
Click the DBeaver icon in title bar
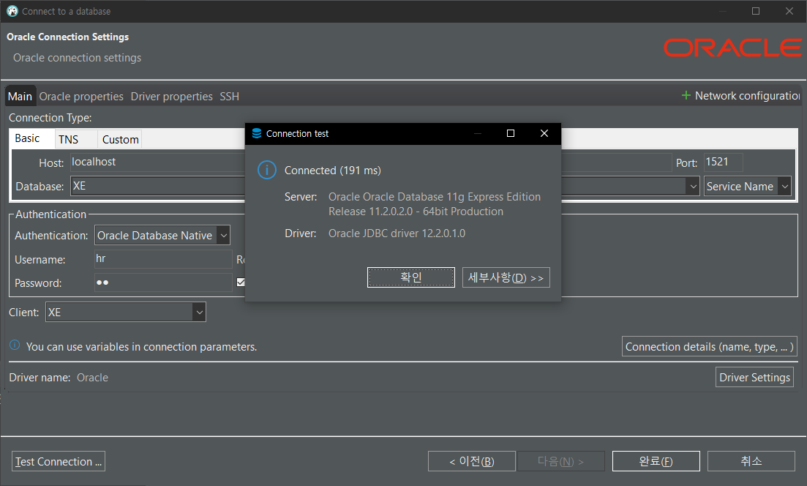[x=12, y=11]
